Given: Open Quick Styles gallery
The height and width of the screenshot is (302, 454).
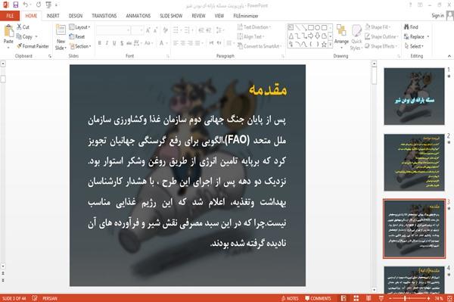Looking at the screenshot, I should point(356,38).
